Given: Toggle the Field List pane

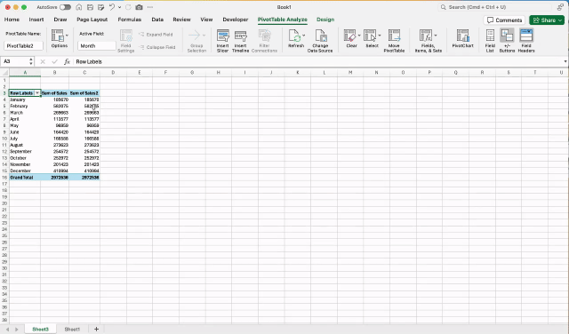Looking at the screenshot, I should coord(490,41).
